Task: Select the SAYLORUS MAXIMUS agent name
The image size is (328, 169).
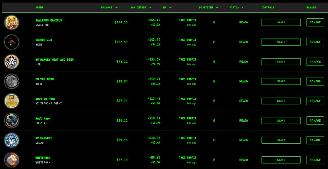Action: click(x=49, y=20)
